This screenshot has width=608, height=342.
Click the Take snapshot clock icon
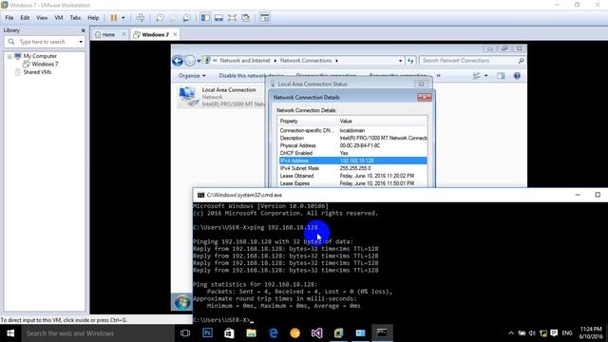tap(160, 18)
